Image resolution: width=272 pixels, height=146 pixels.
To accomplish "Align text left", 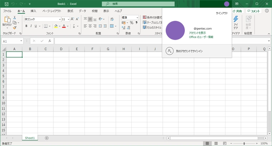I will point(85,26).
